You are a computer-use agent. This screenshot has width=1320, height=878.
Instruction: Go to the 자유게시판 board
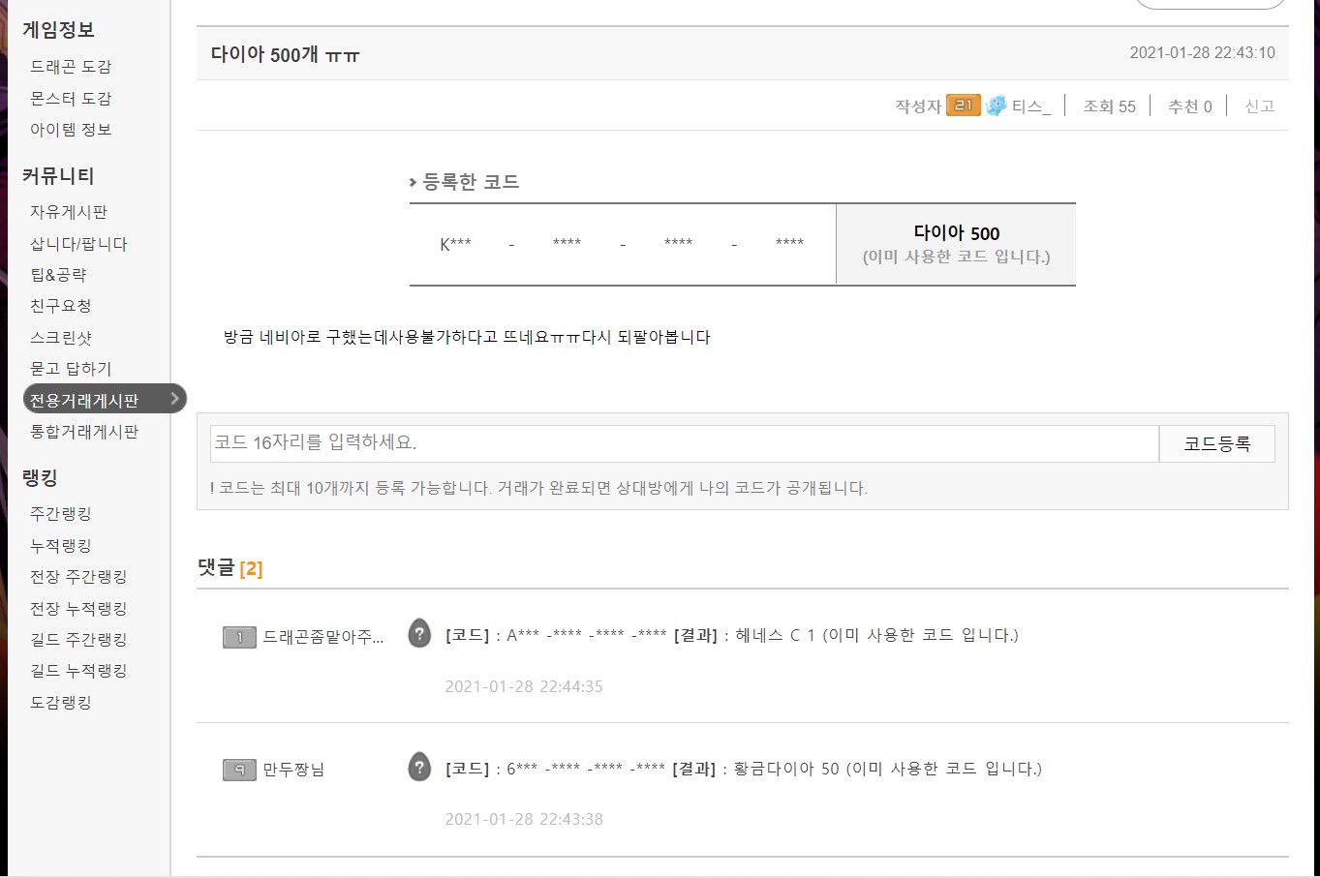(69, 212)
